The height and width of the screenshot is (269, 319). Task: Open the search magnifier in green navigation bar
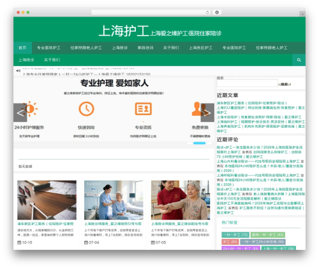pos(299,60)
